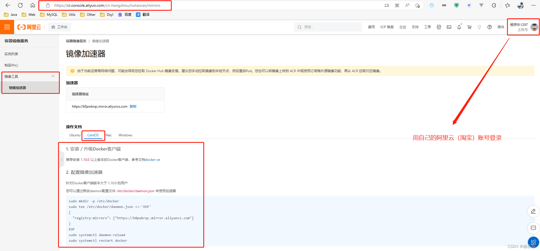
Task: Open the browser three-dot settings menu
Action: (533, 5)
